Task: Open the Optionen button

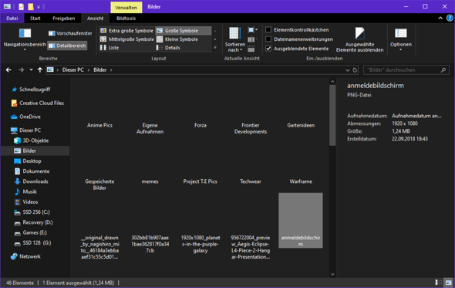Action: tap(401, 39)
